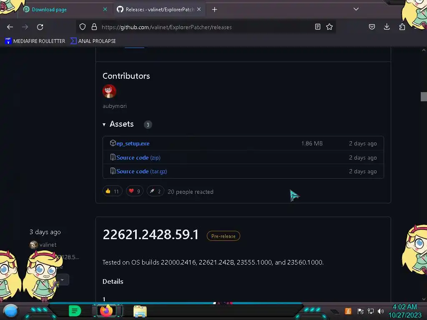Image resolution: width=427 pixels, height=320 pixels.
Task: Open the Start orb button
Action: pyautogui.click(x=11, y=311)
